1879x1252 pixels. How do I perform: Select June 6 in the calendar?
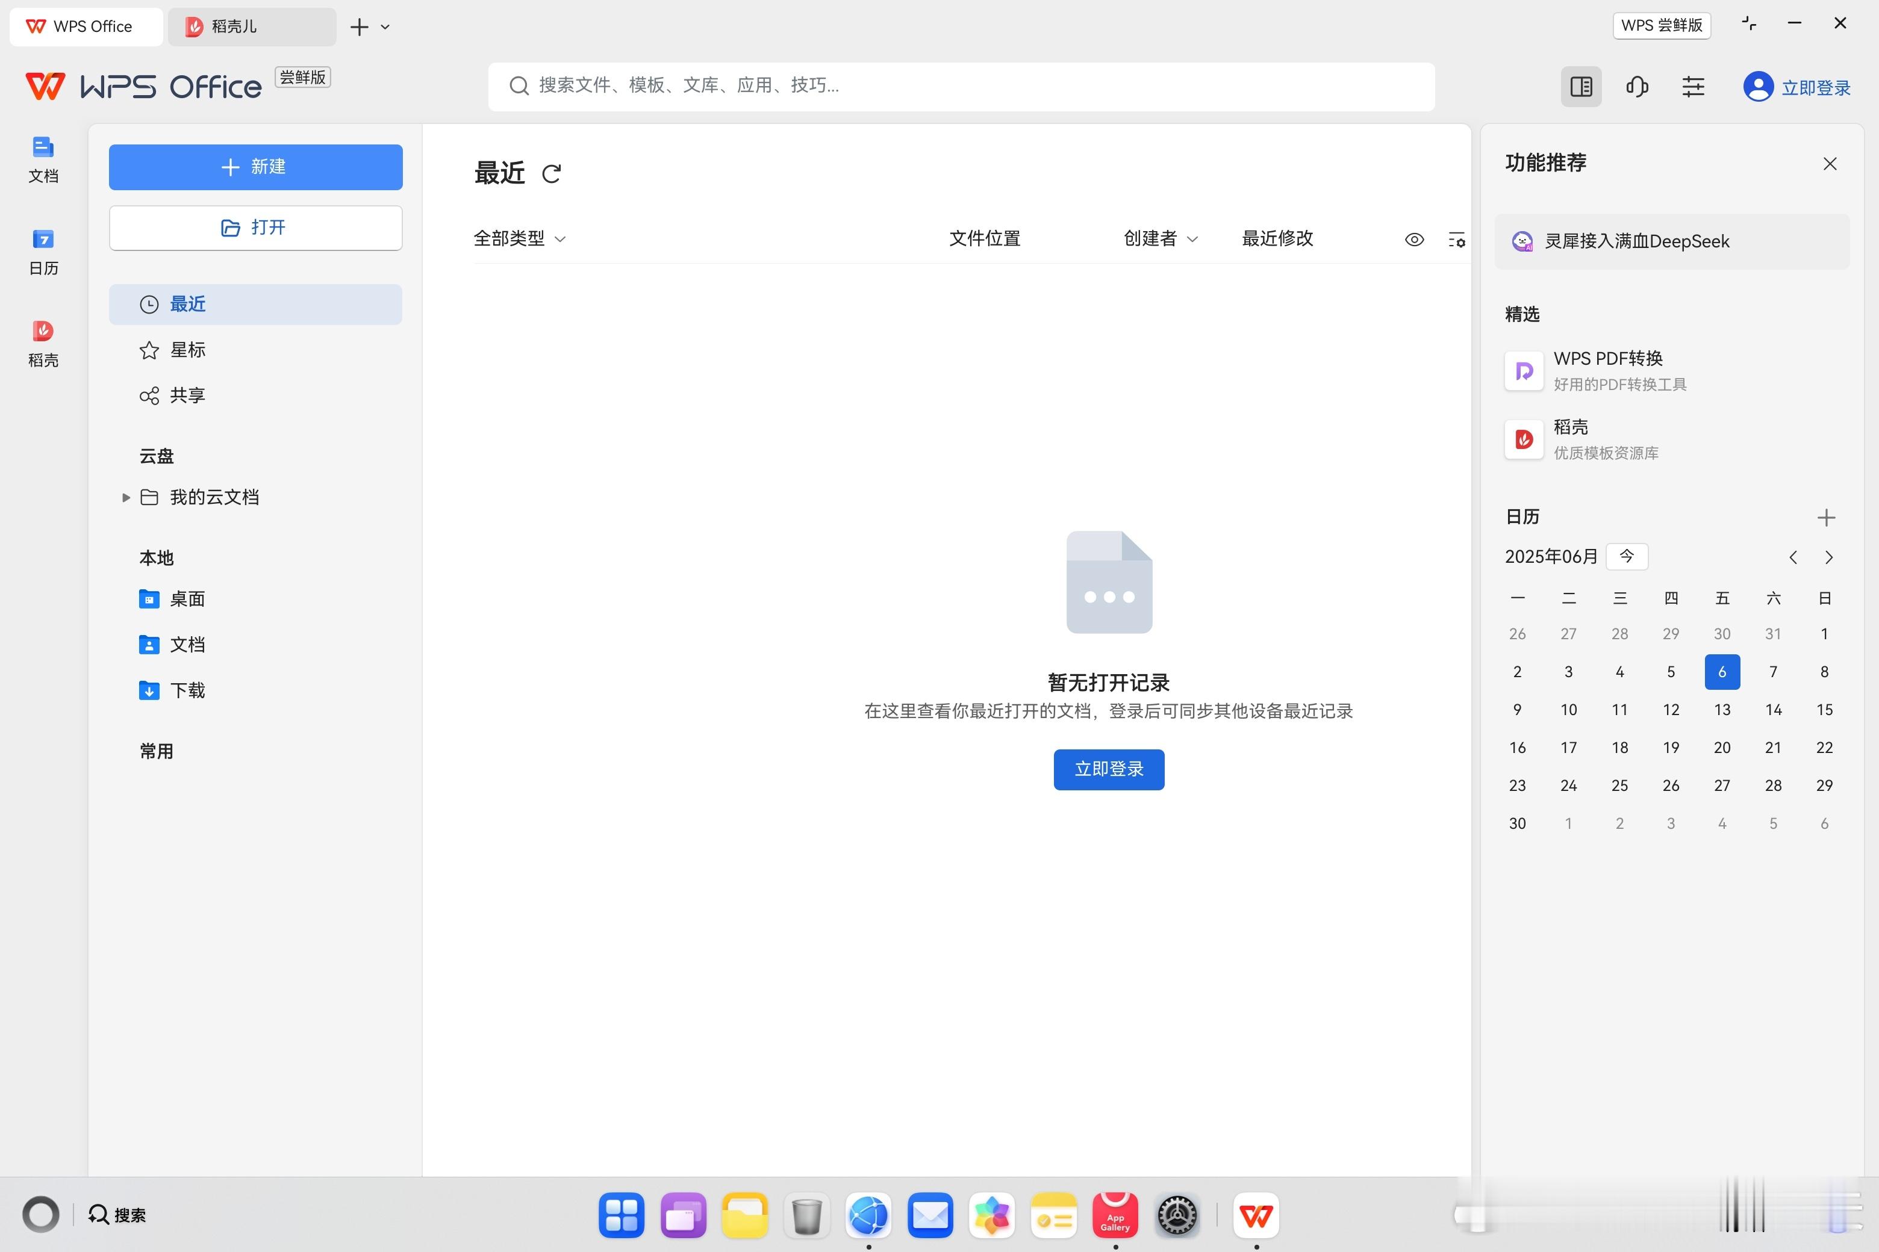pos(1722,672)
